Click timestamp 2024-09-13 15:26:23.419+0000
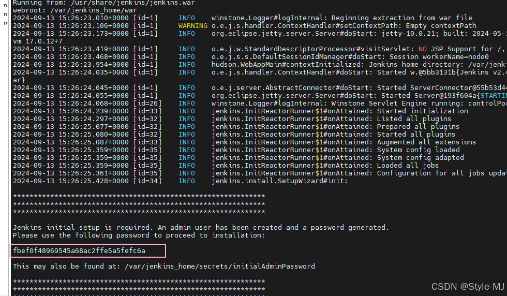The width and height of the screenshot is (507, 296). click(70, 49)
